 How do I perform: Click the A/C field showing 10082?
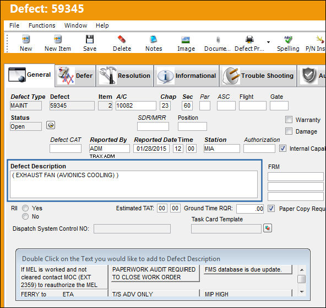coord(136,105)
